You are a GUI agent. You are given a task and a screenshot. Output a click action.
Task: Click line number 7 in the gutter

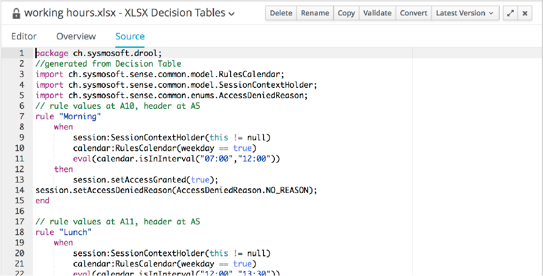[x=22, y=116]
